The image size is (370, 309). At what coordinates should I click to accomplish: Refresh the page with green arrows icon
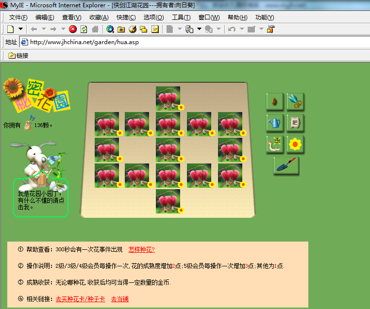coord(84,29)
